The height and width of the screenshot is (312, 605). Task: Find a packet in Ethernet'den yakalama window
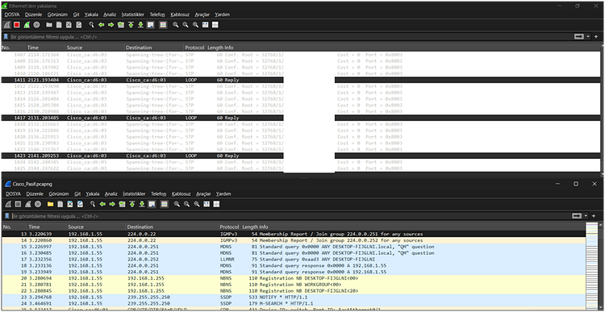click(x=91, y=25)
